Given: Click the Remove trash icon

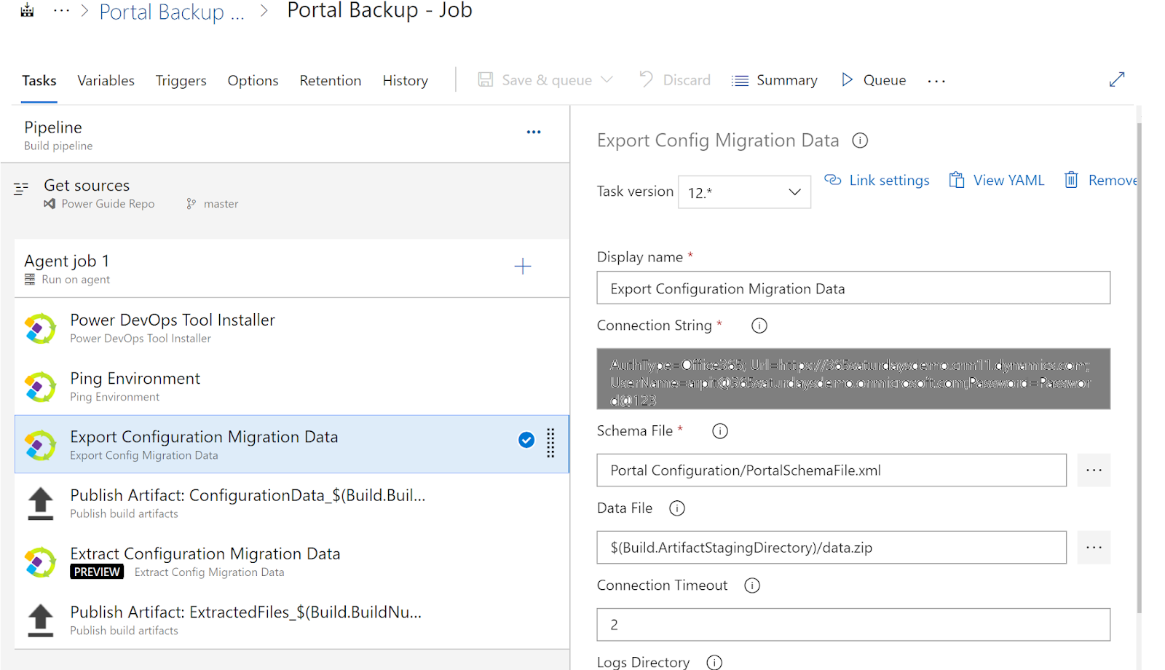Looking at the screenshot, I should click(x=1070, y=180).
